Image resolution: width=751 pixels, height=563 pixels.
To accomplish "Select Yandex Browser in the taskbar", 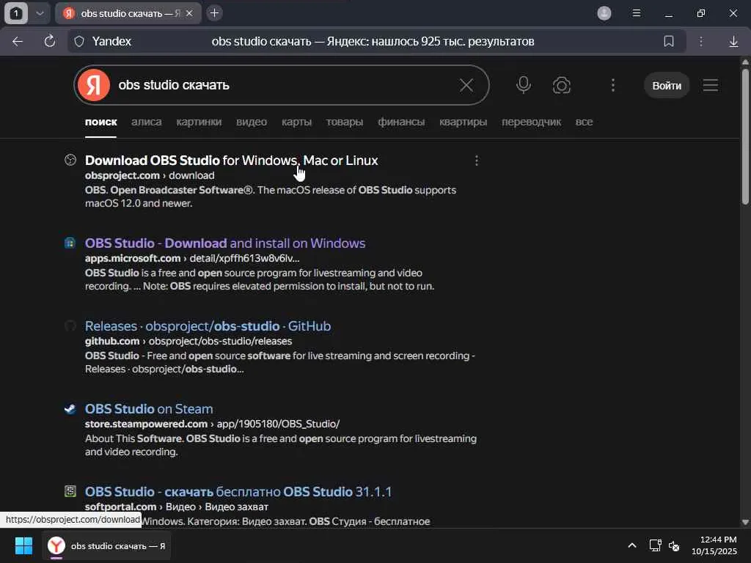I will point(106,545).
